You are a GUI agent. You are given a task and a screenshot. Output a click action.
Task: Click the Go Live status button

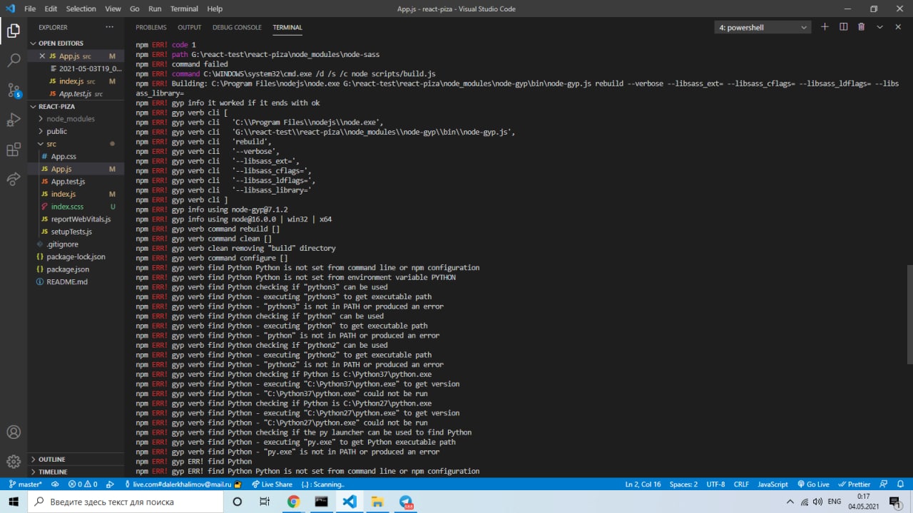tap(813, 484)
